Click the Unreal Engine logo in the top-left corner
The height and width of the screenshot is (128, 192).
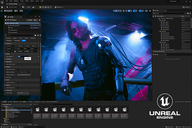[x=3, y=2]
